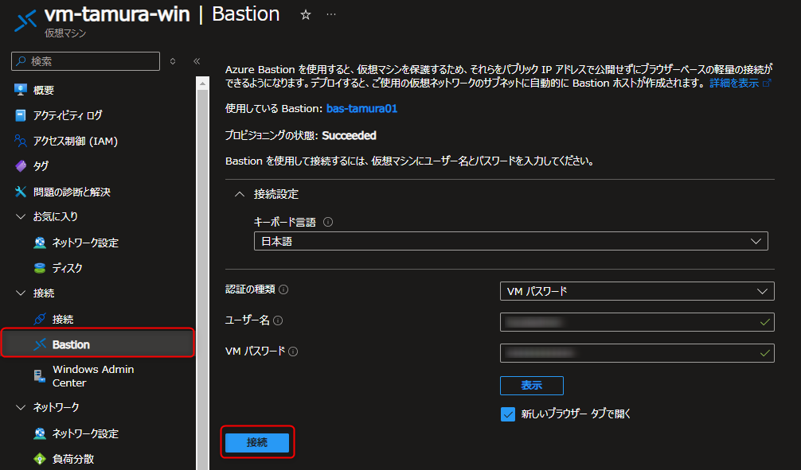Image resolution: width=801 pixels, height=470 pixels.
Task: Click info icon next to 認証の種類
Action: (283, 289)
